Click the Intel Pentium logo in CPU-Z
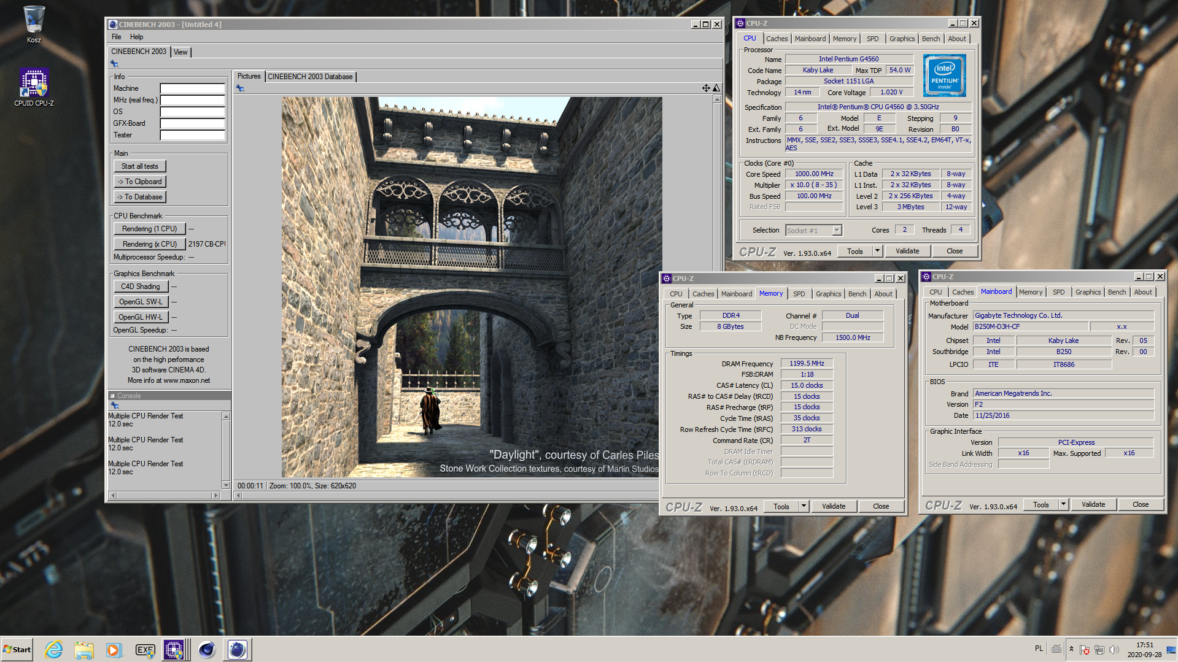Viewport: 1178px width, 662px height. click(944, 75)
